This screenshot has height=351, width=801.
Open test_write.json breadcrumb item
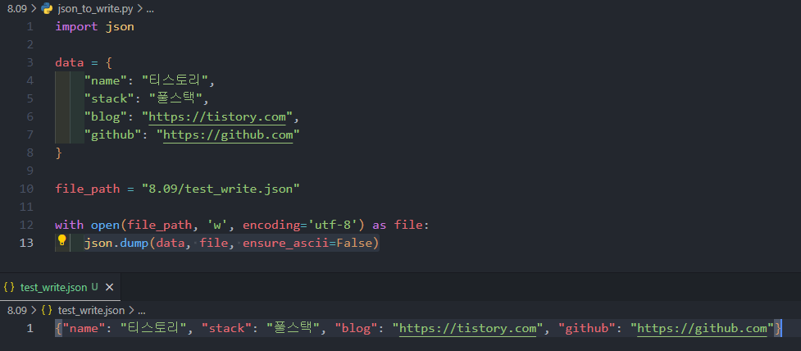coord(92,310)
